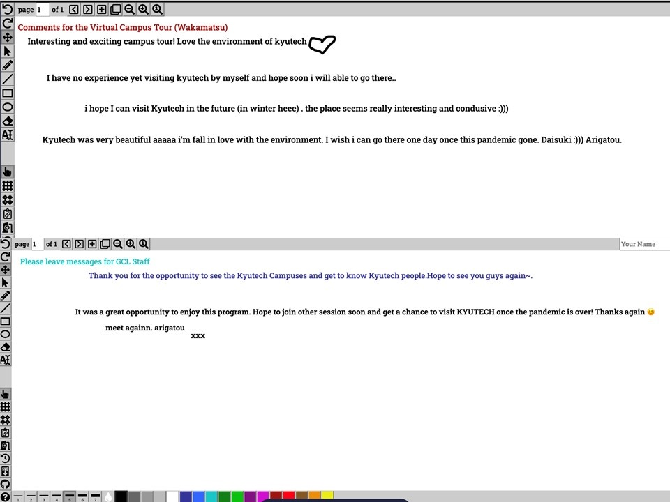The height and width of the screenshot is (502, 670).
Task: Click the Your Name input field
Action: 644,244
